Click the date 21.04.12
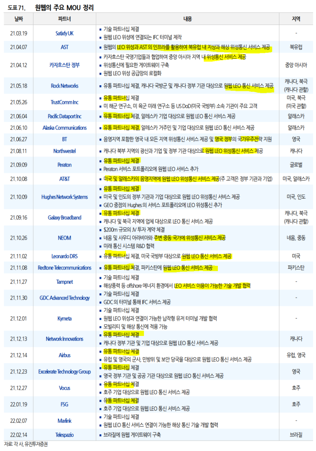The height and width of the screenshot is (451, 316). (19, 65)
